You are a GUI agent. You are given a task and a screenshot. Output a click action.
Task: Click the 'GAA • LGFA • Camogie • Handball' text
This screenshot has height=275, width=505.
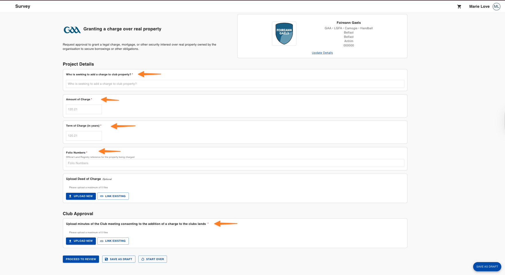pos(349,28)
